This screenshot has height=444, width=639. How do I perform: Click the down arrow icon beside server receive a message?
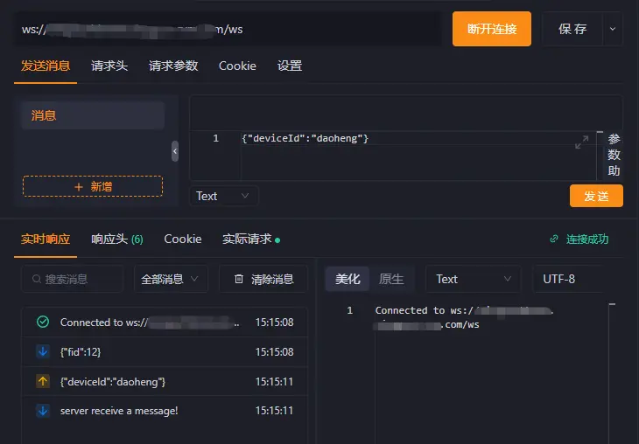43,411
